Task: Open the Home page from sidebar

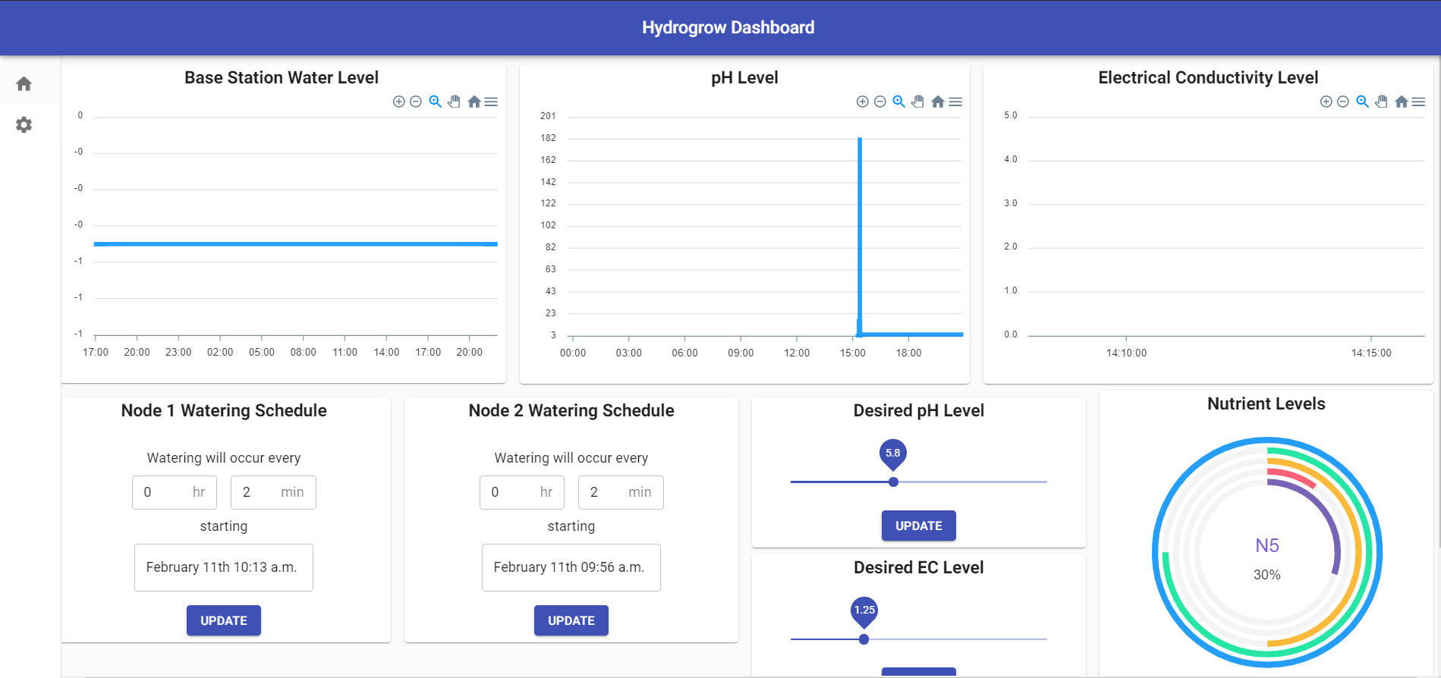Action: 24,83
